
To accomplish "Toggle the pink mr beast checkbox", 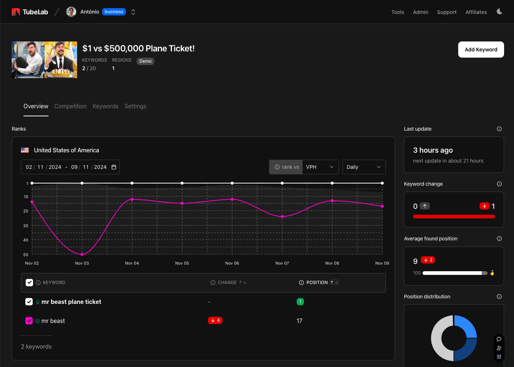I will click(x=29, y=321).
